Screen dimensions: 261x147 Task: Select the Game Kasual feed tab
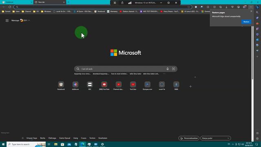64,138
